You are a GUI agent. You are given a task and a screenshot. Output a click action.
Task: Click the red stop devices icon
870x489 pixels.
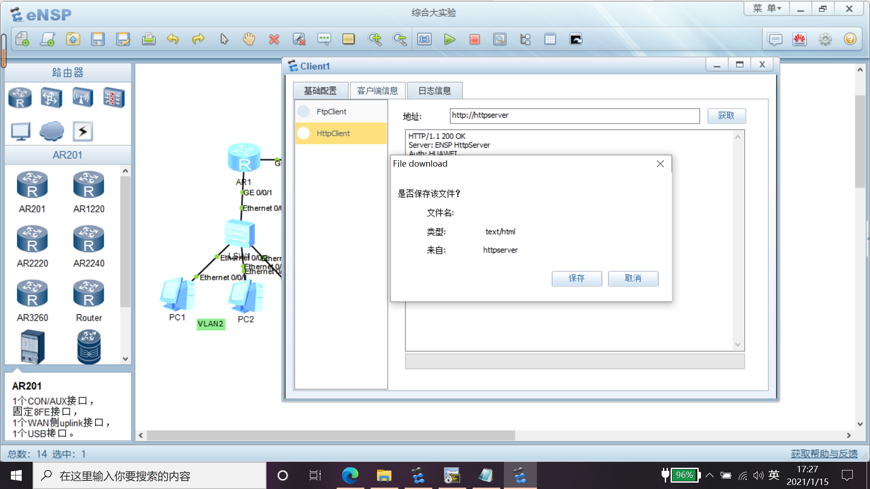coord(474,39)
